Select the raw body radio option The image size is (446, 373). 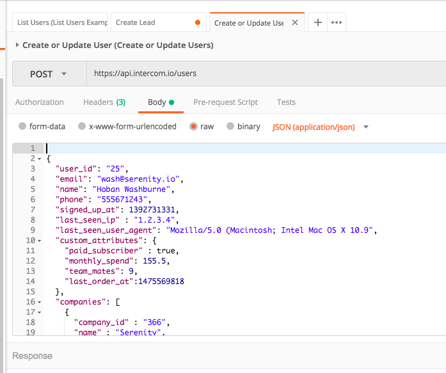click(x=193, y=127)
